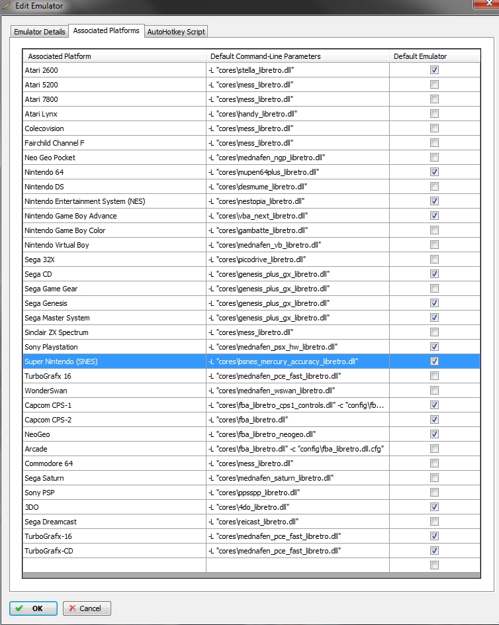Select the highlighted Super Nintendo (SNES) cell
Image resolution: width=499 pixels, height=625 pixels.
point(114,361)
